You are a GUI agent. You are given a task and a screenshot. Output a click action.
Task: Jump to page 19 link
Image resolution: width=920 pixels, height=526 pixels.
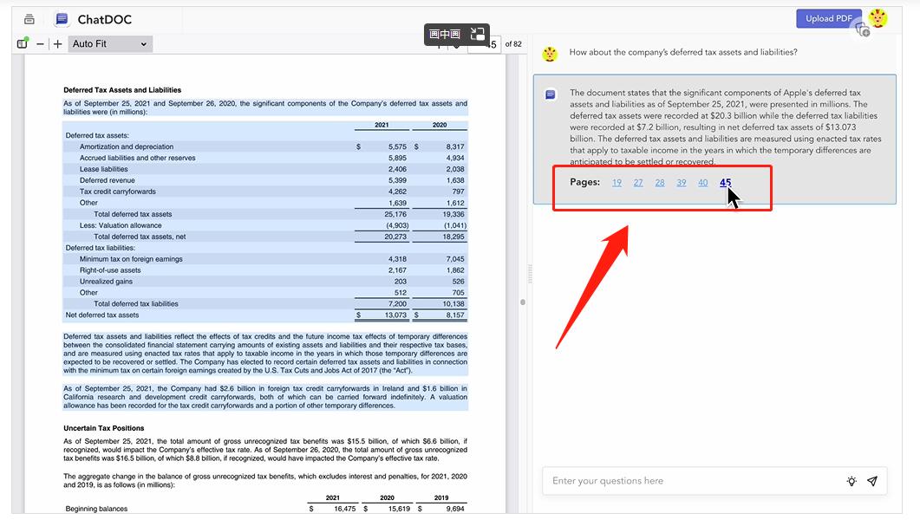[x=617, y=182]
